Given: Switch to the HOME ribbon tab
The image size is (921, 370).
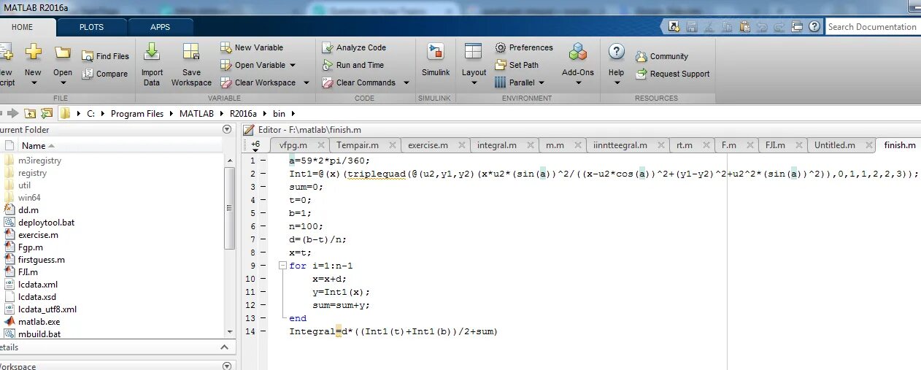Looking at the screenshot, I should coord(22,27).
